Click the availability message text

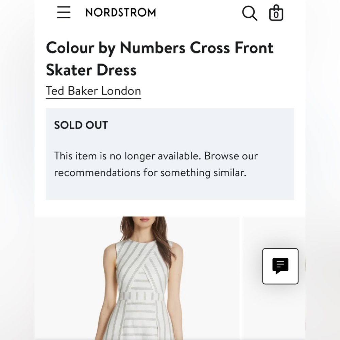pos(156,164)
